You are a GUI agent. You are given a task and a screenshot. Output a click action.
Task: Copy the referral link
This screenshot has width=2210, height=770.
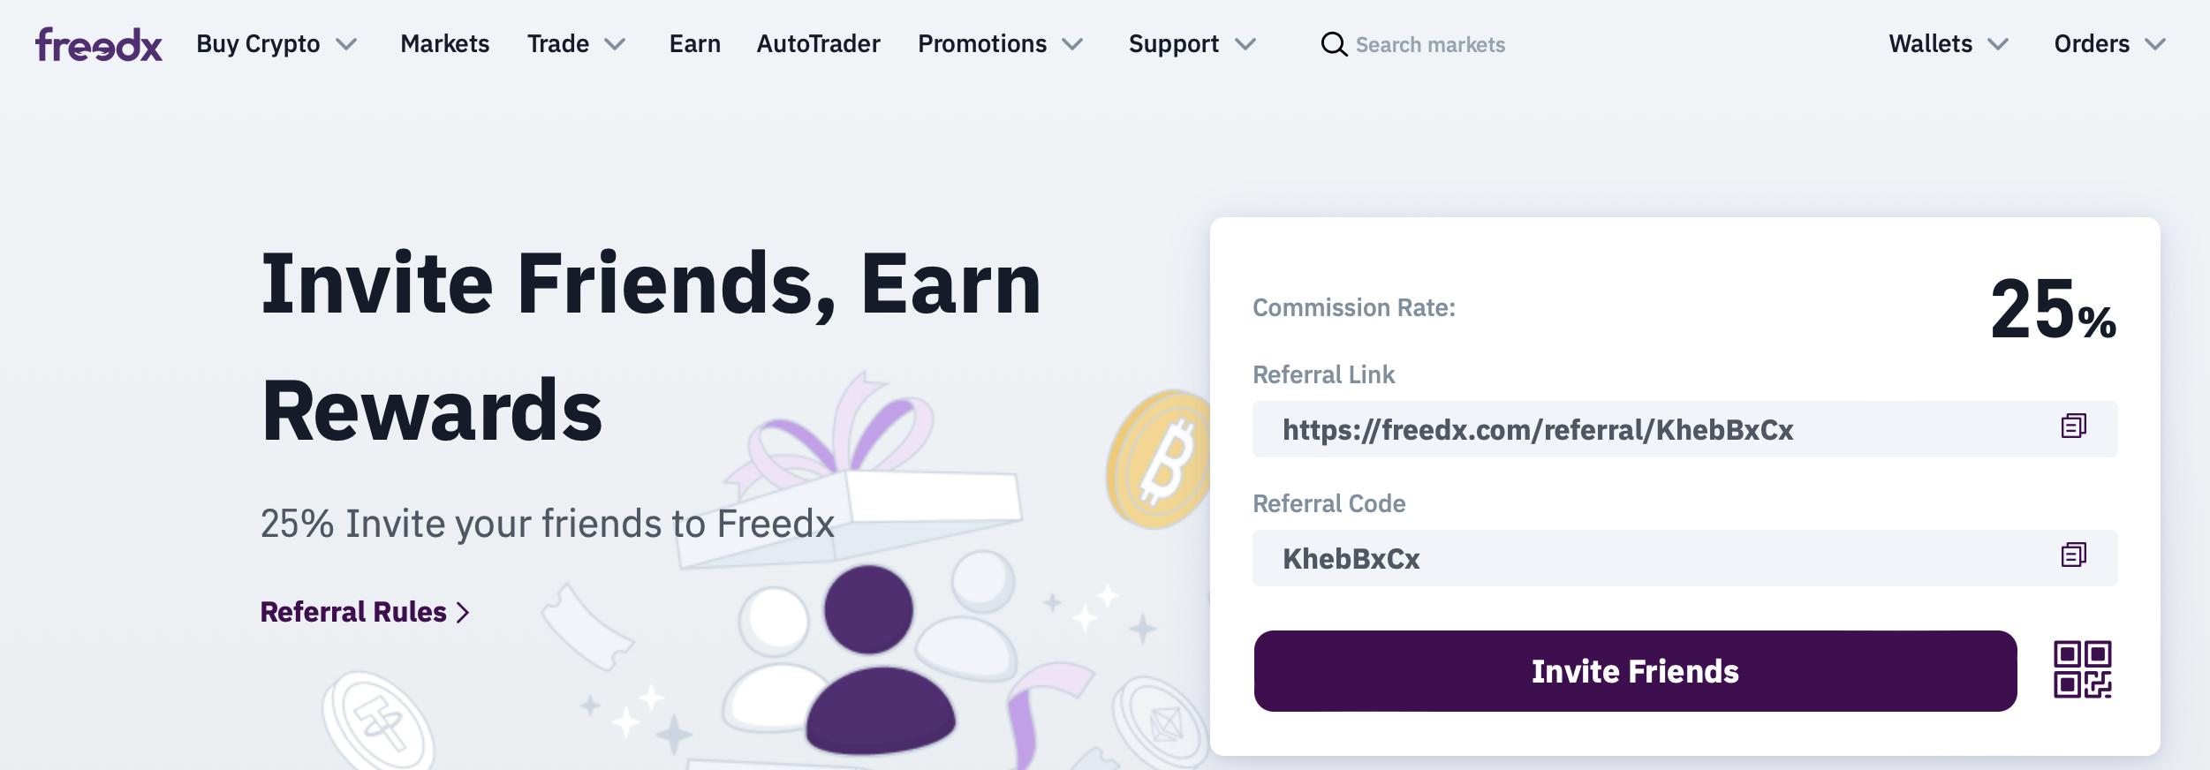(2073, 427)
